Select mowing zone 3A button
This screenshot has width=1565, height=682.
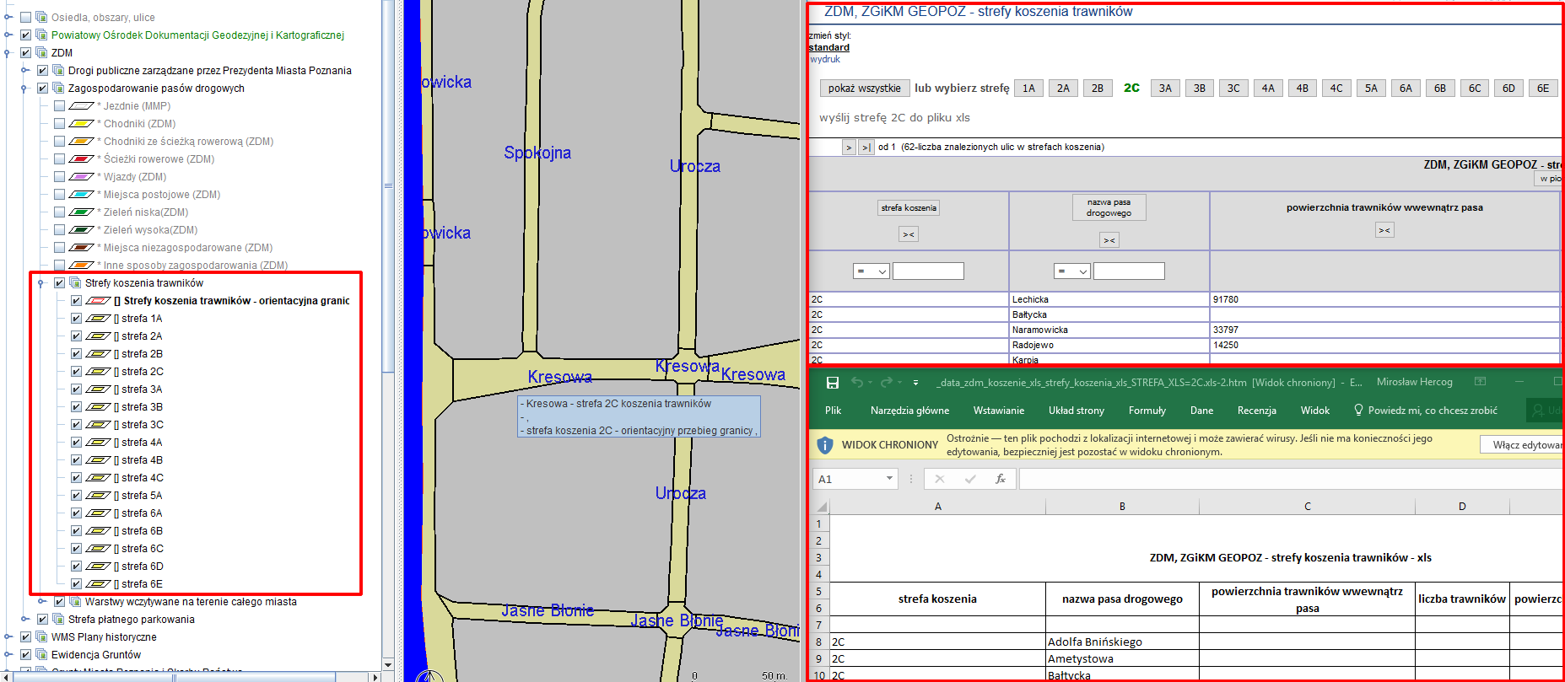pyautogui.click(x=1165, y=89)
